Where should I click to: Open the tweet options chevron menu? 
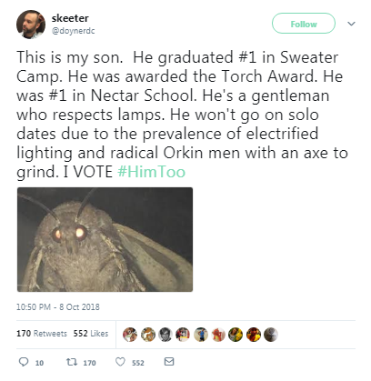(351, 24)
